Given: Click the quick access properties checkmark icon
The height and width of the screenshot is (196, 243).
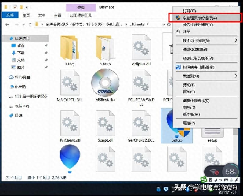Looking at the screenshot, I should click(15, 7).
